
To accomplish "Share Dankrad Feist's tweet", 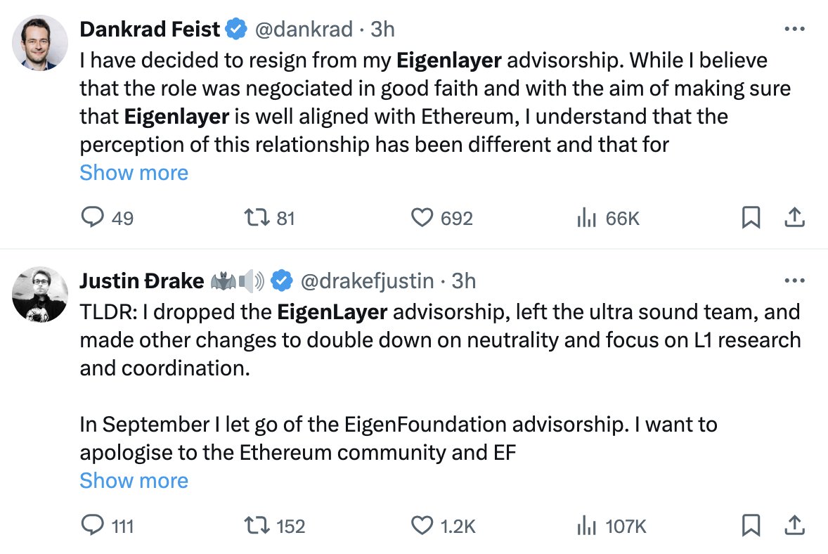I will coord(794,219).
